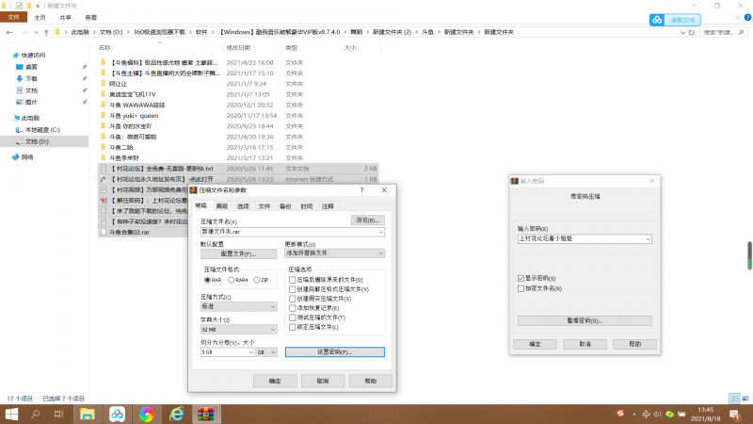Check 压缩后删除原来的文件 option
Viewport: 753px width, 424px height.
click(x=293, y=280)
